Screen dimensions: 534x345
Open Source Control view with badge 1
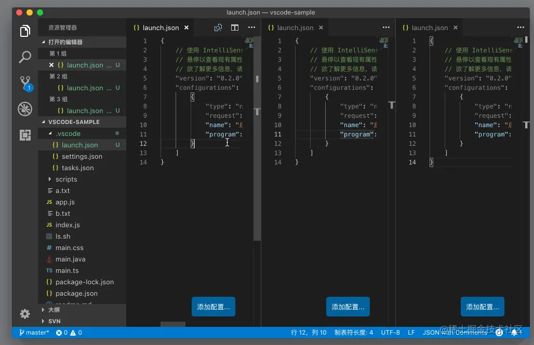tap(25, 84)
